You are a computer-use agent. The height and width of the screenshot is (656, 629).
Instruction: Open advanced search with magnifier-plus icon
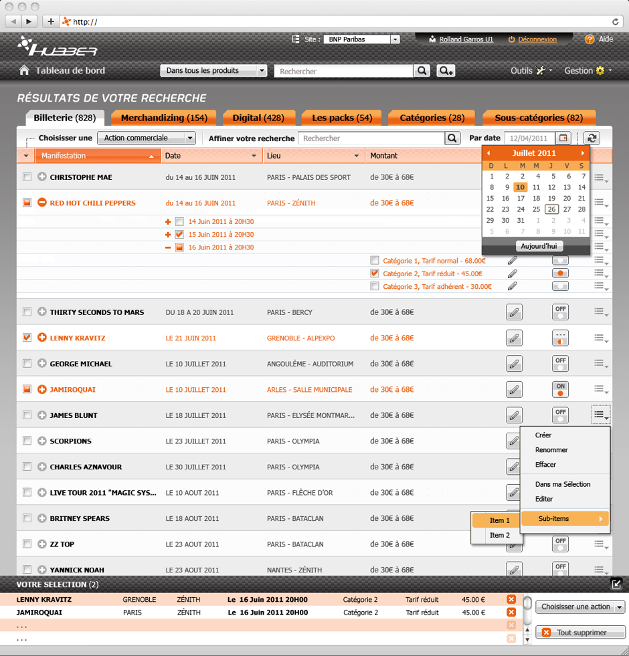446,71
